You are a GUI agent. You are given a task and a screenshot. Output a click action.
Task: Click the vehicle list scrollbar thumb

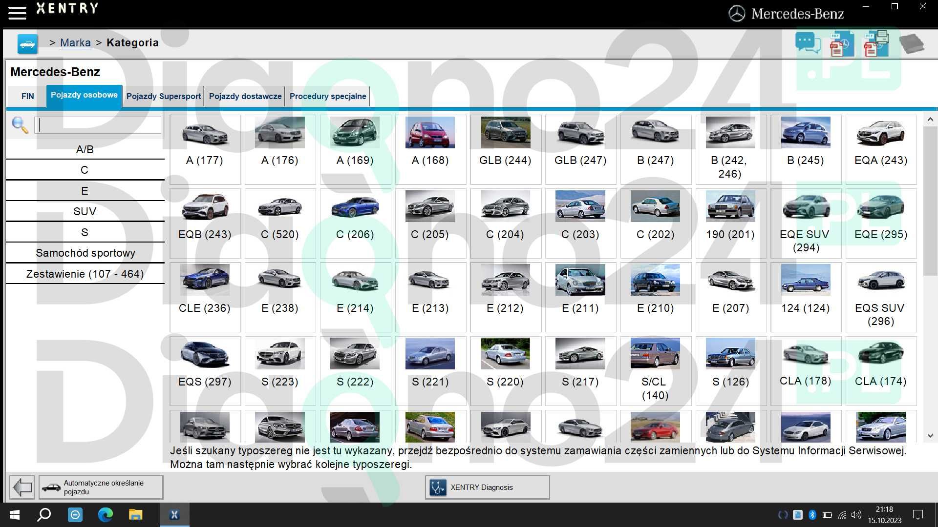[x=930, y=201]
